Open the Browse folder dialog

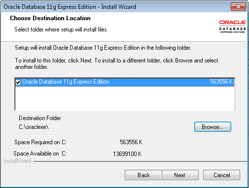[x=213, y=127]
